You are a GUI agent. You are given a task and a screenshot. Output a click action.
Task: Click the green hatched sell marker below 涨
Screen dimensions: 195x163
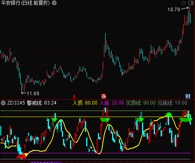[105, 120]
